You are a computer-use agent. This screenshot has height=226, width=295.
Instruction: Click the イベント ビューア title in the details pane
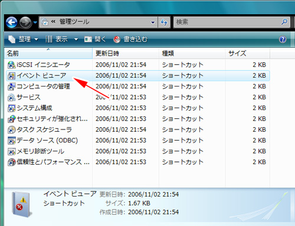point(70,194)
